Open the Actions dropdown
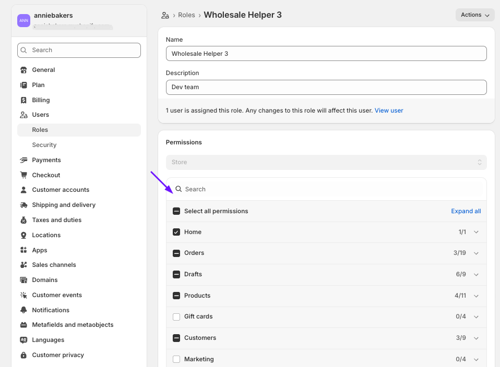The width and height of the screenshot is (500, 367). pyautogui.click(x=475, y=15)
